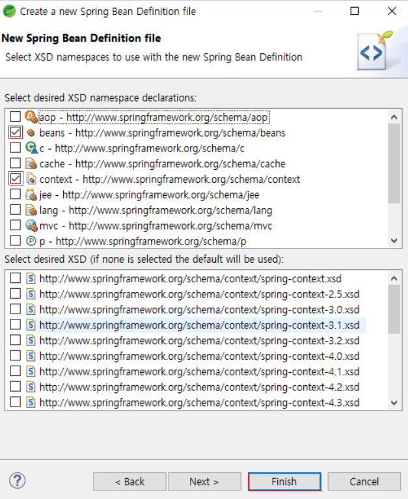Screen dimensions: 408x499
Task: Click XSD list scroll down arrow
Action: click(394, 403)
